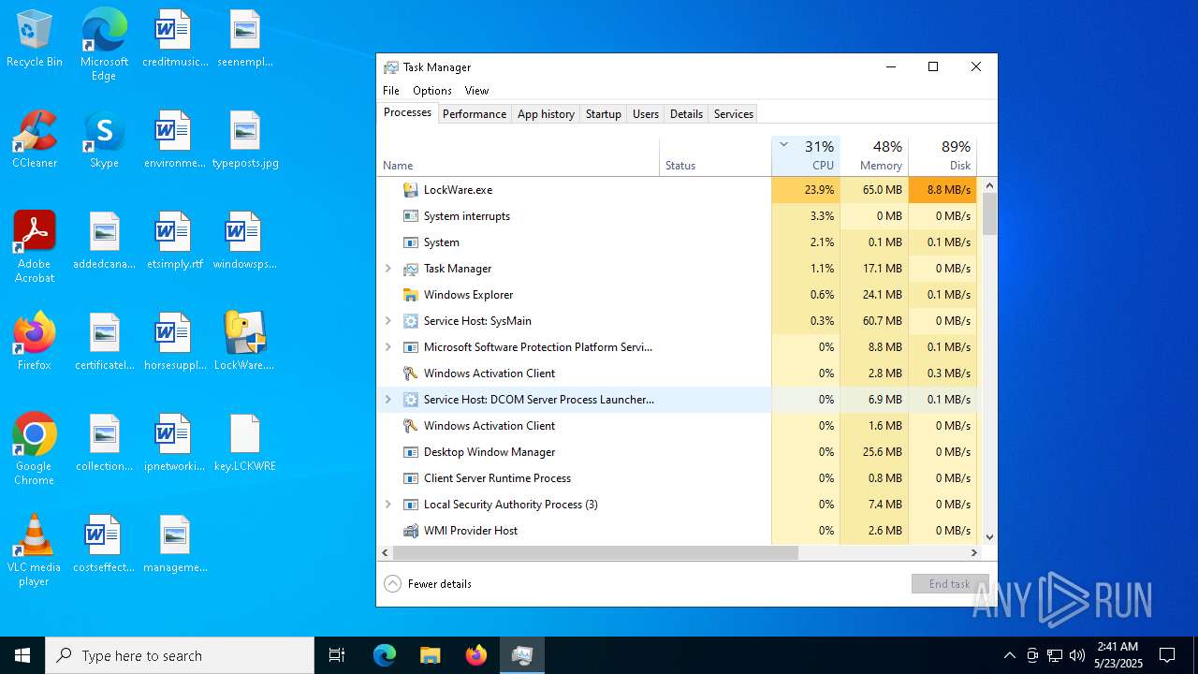Expand Service Host: DCOM Server Process Launcher
This screenshot has height=674, width=1198.
(388, 400)
